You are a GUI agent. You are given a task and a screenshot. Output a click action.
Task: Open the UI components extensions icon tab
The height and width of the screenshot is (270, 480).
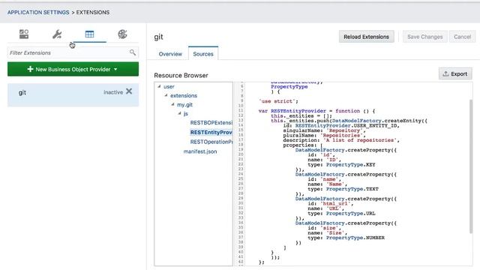coord(24,34)
